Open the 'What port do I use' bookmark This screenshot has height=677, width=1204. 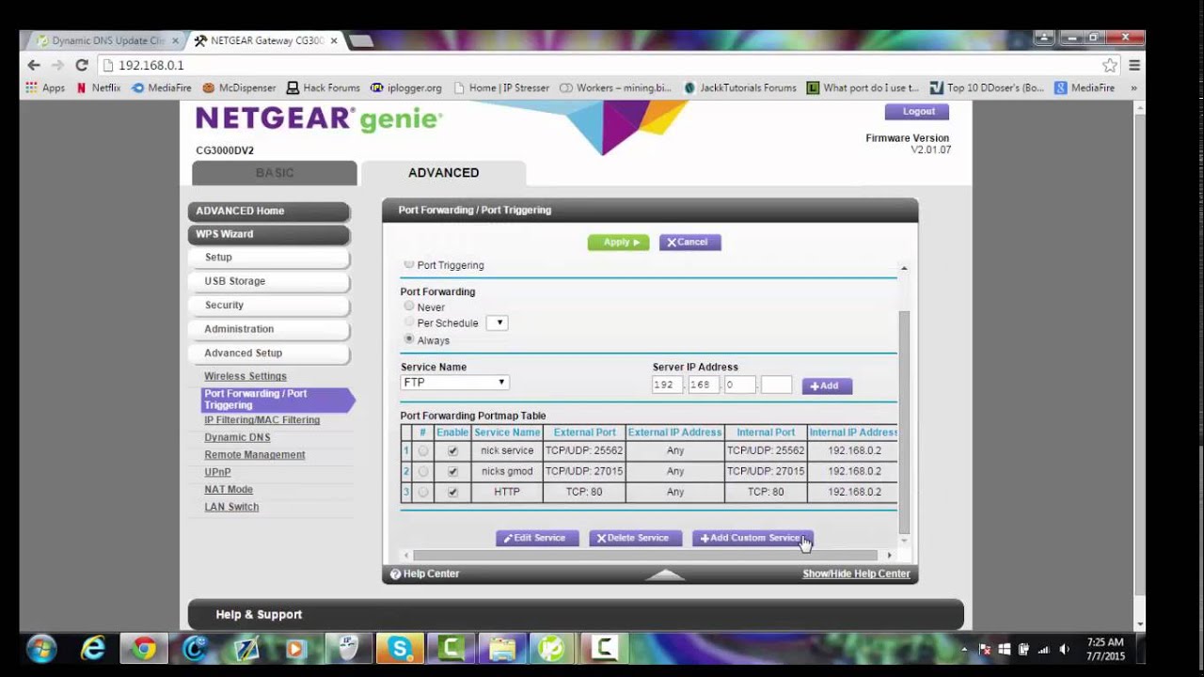pyautogui.click(x=863, y=87)
